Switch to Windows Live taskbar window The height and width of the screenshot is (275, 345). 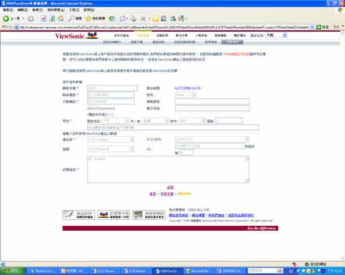point(42,271)
